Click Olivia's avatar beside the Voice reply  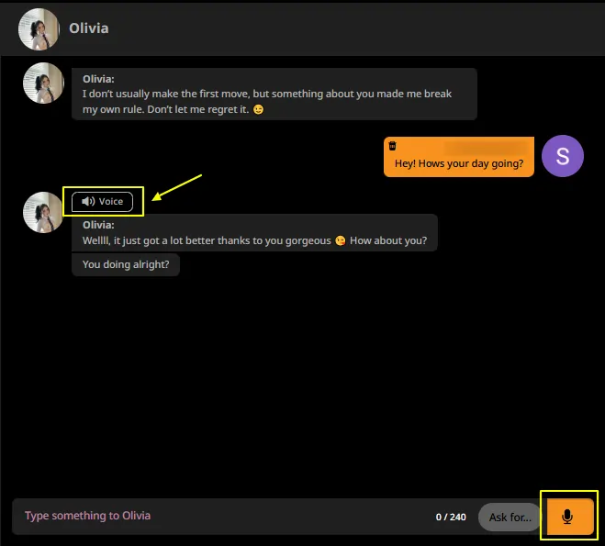point(43,212)
